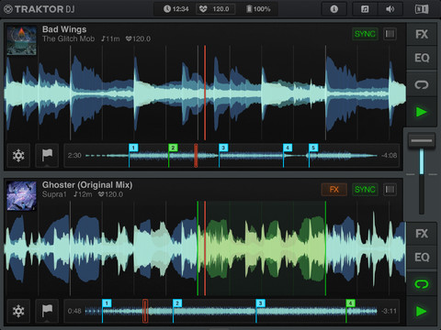
Task: Expand the 120.0 master tempo display
Action: click(215, 9)
